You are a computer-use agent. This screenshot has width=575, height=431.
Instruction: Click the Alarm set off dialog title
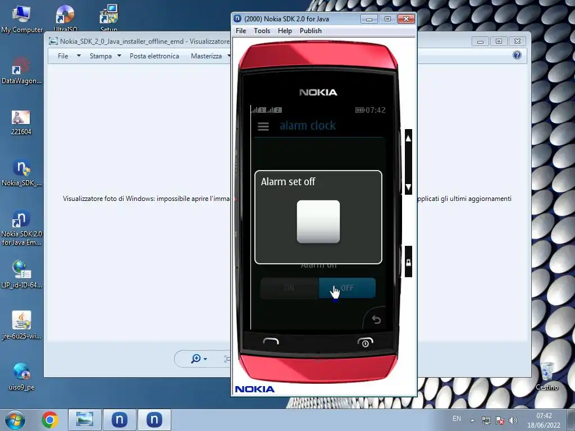(x=288, y=181)
